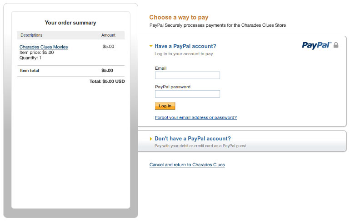Screen dimensions: 350x221
Task: Cancel and return to Charades Clues
Action: 187,165
